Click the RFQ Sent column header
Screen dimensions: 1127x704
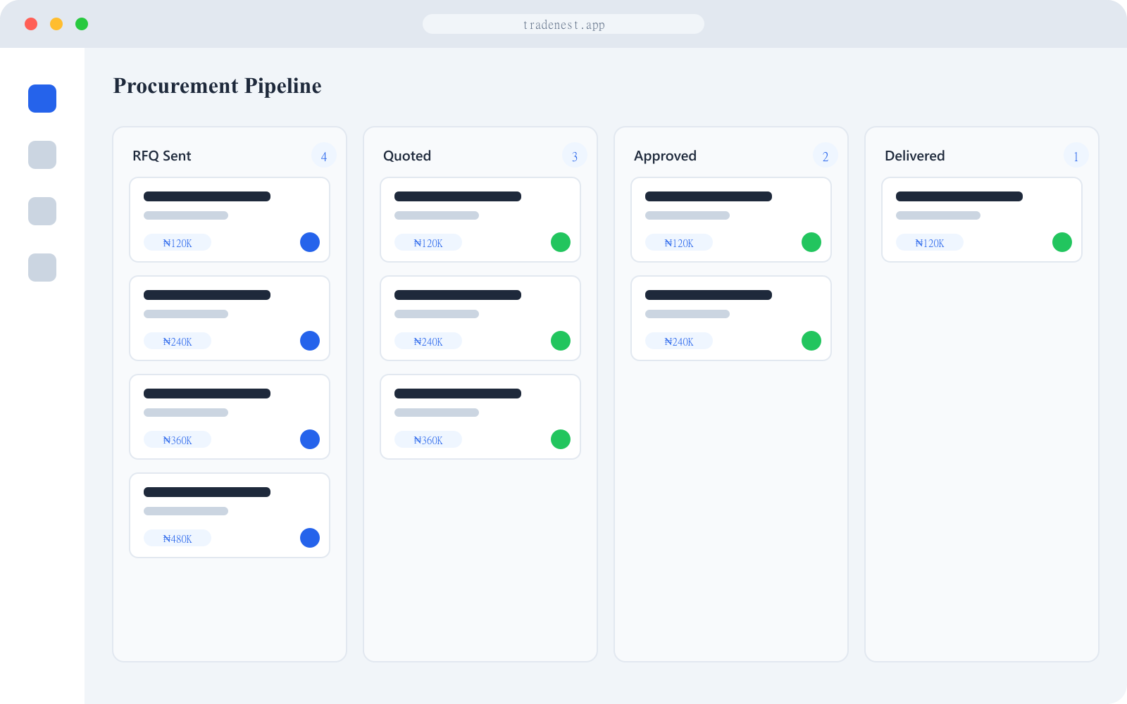[162, 156]
